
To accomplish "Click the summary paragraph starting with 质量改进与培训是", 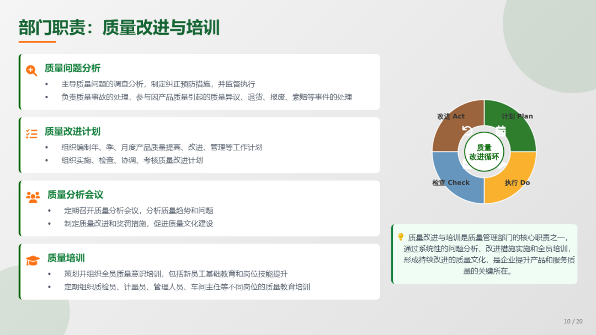I will [488, 254].
